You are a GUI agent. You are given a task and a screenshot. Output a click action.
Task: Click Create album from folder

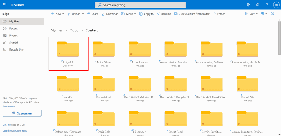pyautogui.click(x=192, y=14)
